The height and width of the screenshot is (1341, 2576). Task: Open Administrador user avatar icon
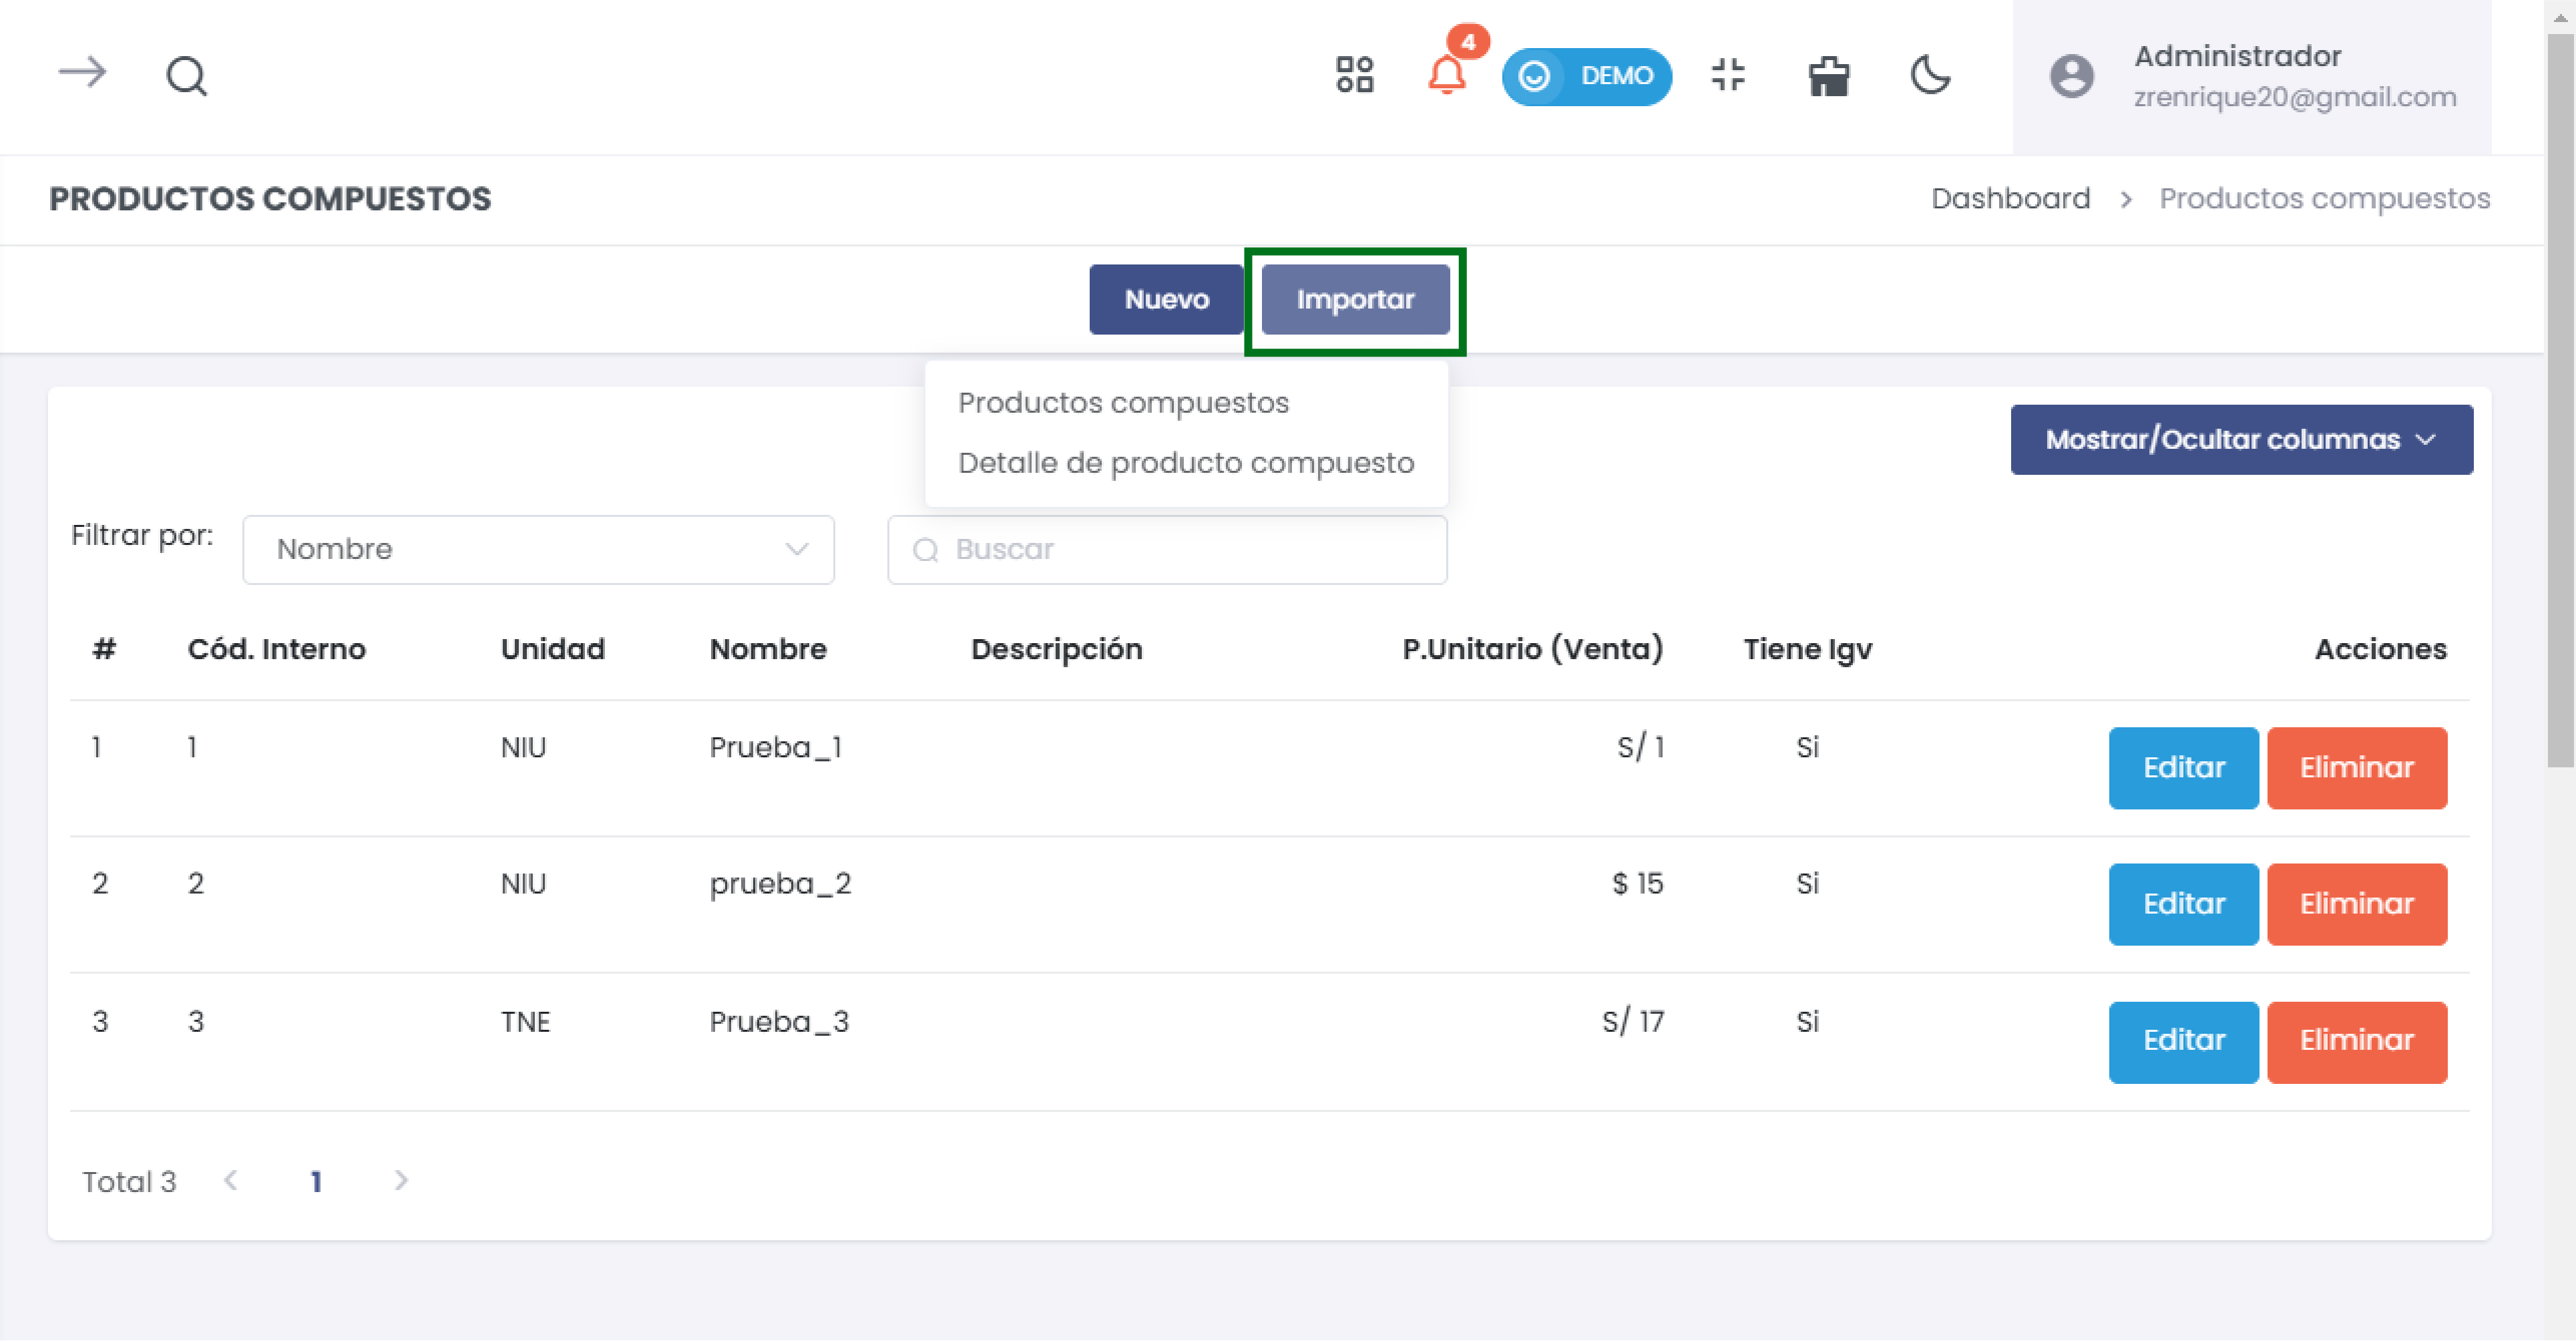coord(2071,76)
